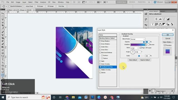Click the gradient color bar
The height and width of the screenshot is (100, 178).
138,45
